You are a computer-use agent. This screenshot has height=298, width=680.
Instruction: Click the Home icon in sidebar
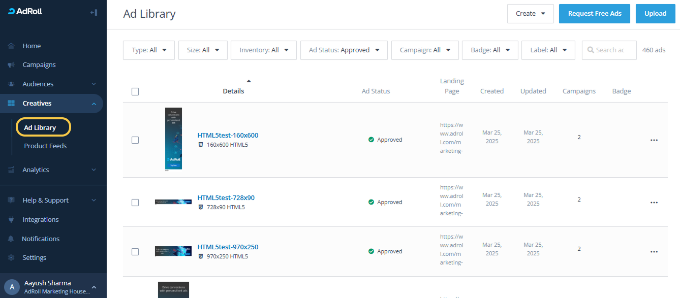click(11, 46)
